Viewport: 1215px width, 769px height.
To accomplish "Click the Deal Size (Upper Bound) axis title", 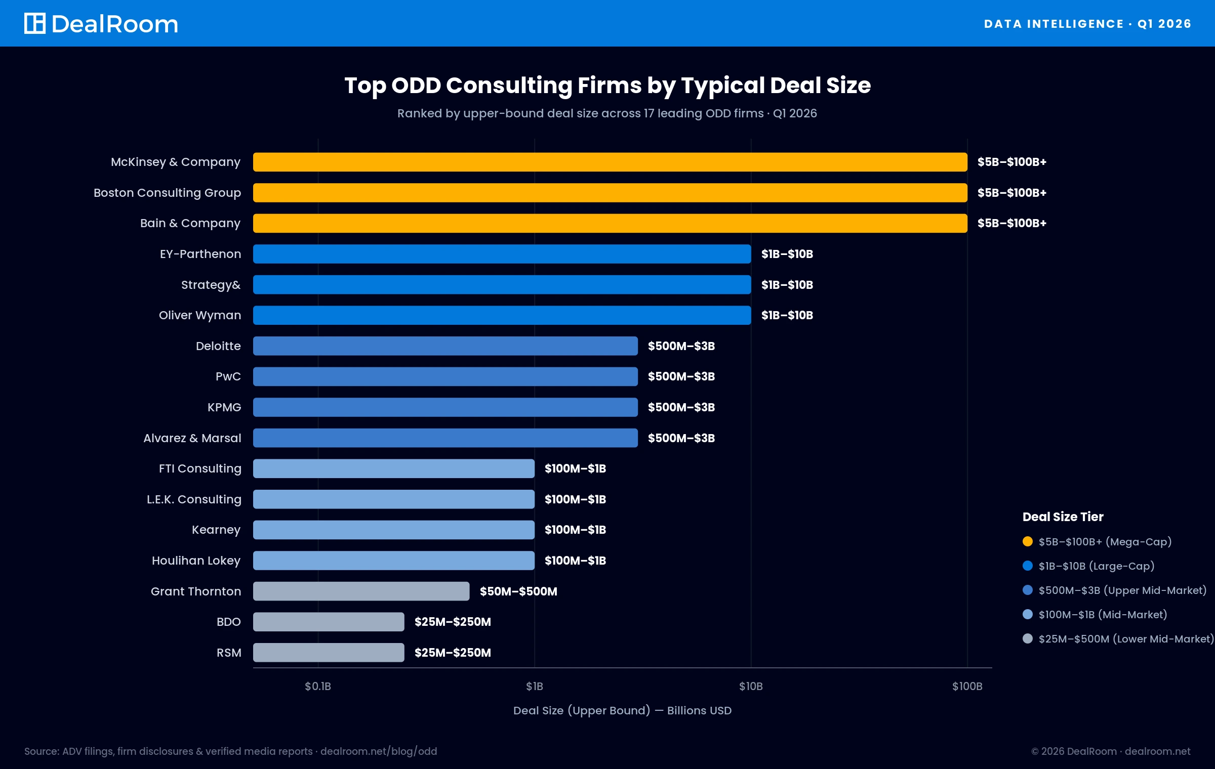I will (622, 711).
